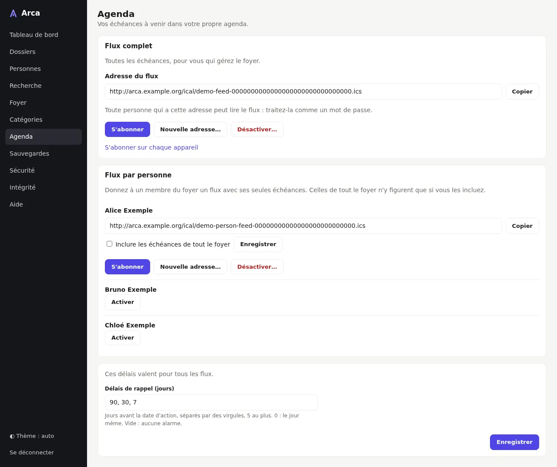Click the Délais de rappel input field
This screenshot has height=467, width=557.
pyautogui.click(x=211, y=403)
